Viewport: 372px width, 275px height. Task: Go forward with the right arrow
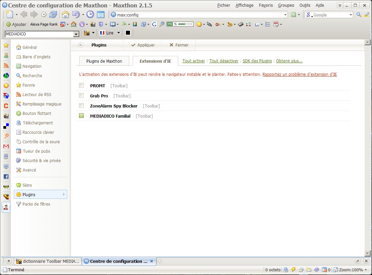(x=34, y=14)
